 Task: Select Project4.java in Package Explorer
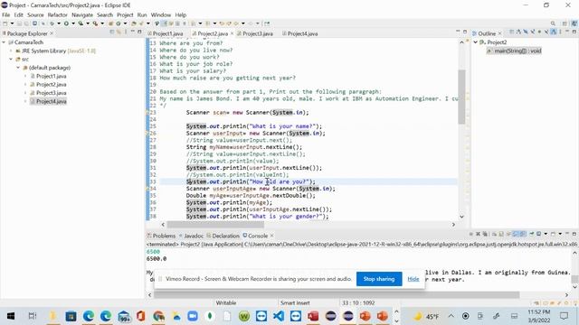tap(51, 101)
